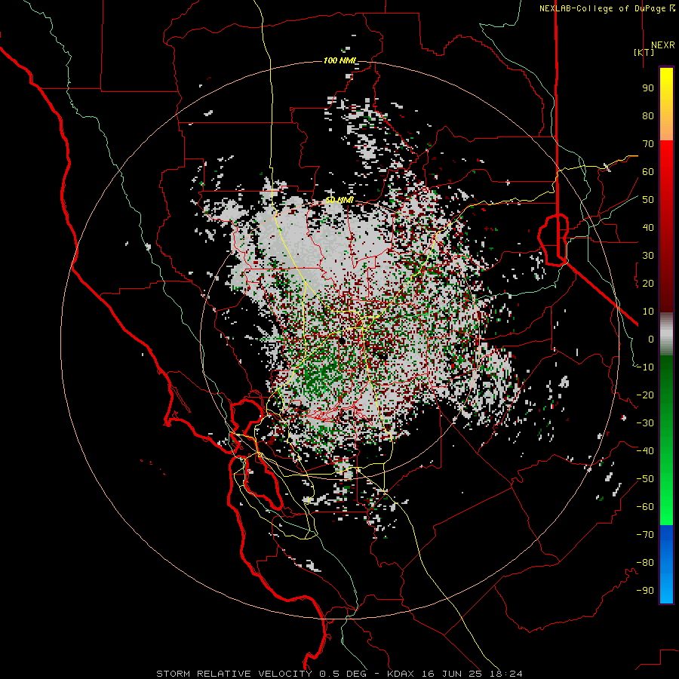Image resolution: width=679 pixels, height=679 pixels.
Task: Click the 60 knot scale label
Action: (648, 172)
